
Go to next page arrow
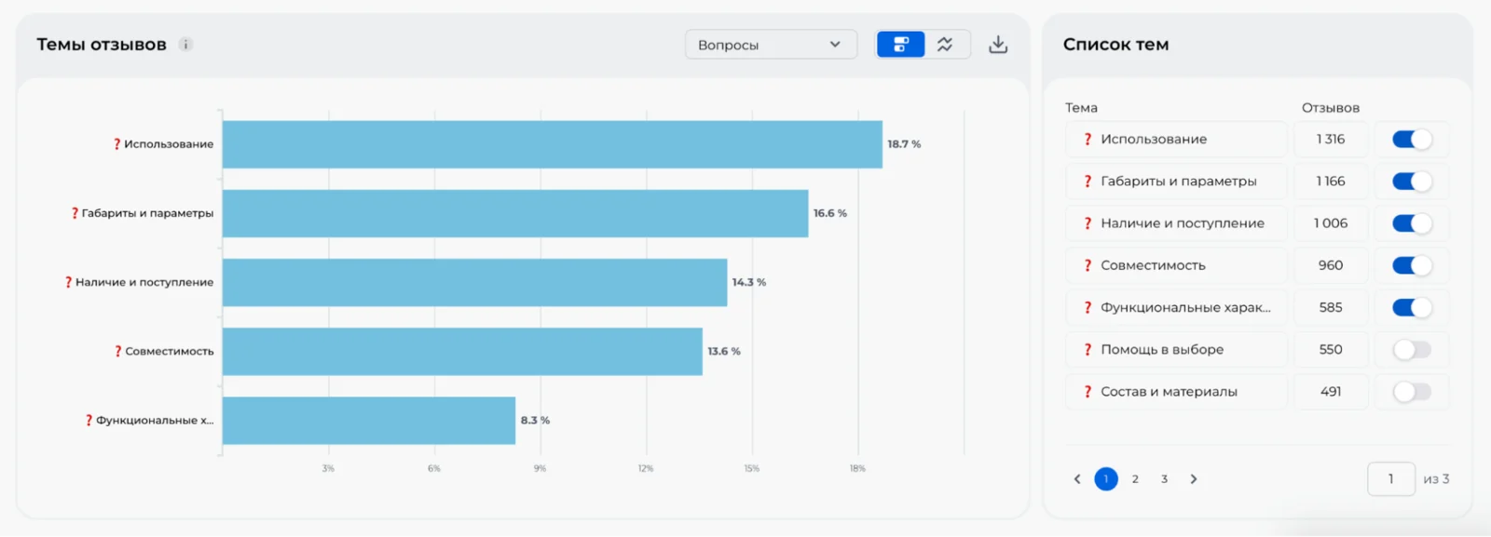coord(1194,479)
